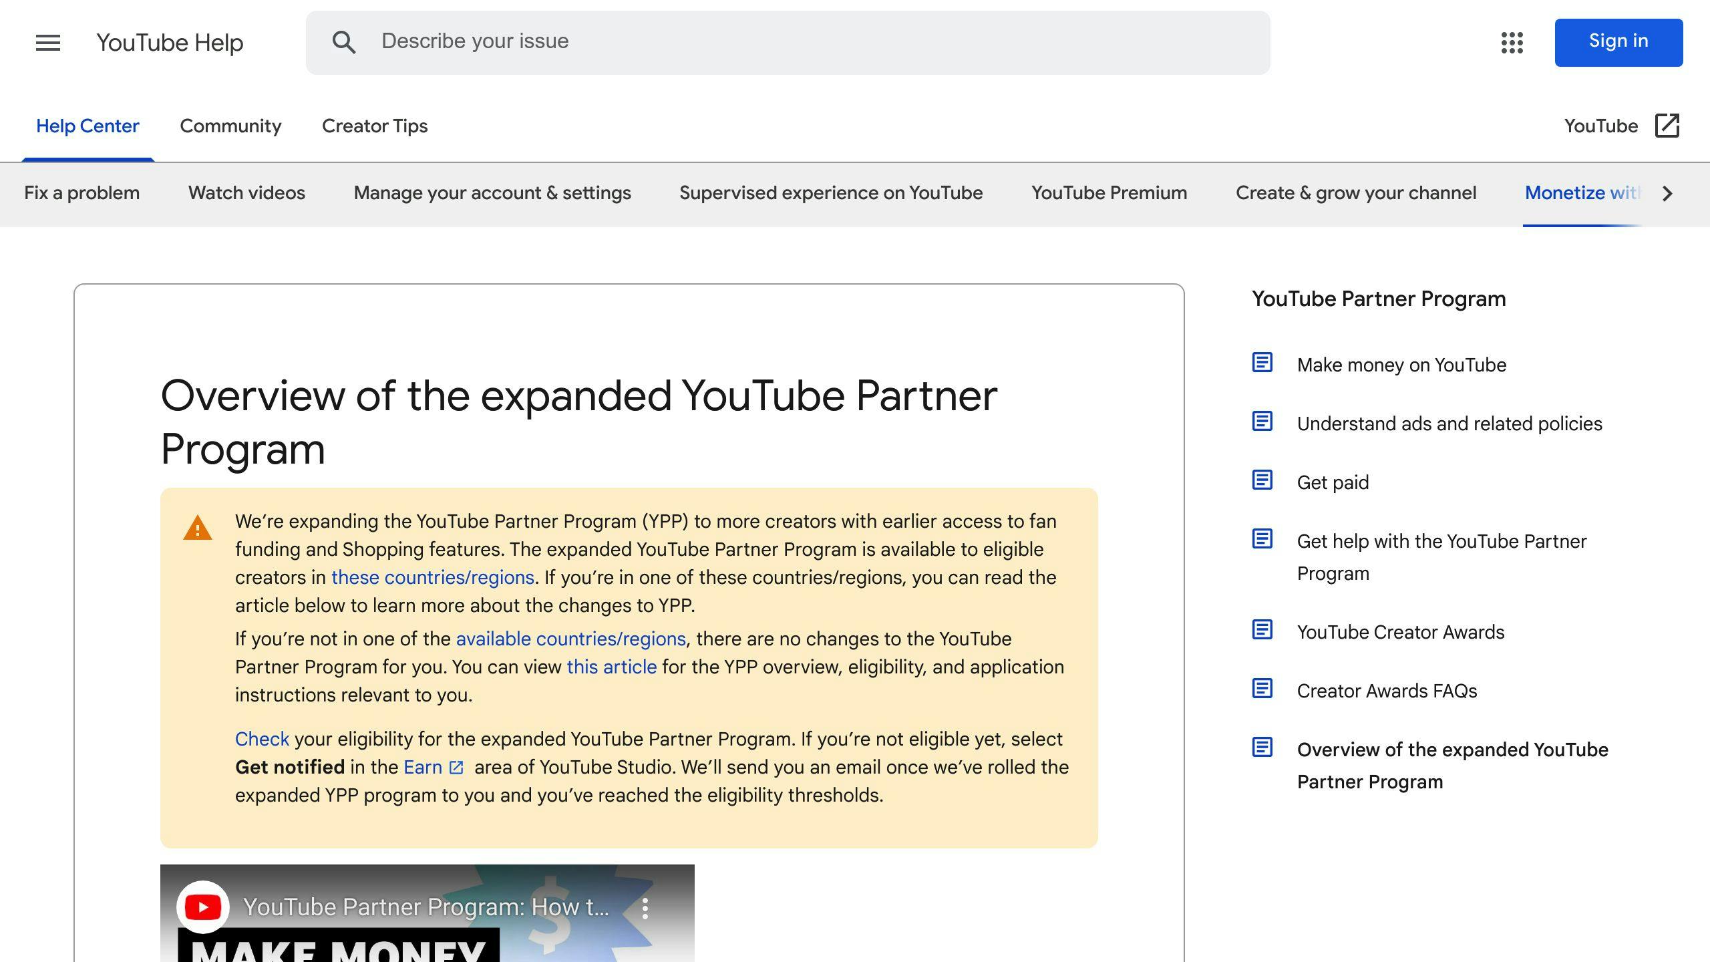Click the 'Check' eligibility link

pyautogui.click(x=262, y=739)
